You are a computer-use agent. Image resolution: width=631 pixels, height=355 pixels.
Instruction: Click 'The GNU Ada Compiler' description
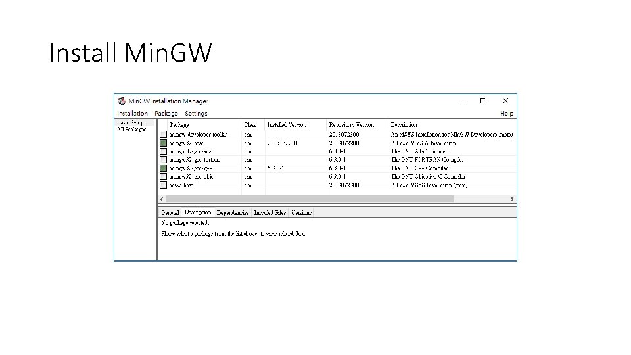pyautogui.click(x=419, y=151)
